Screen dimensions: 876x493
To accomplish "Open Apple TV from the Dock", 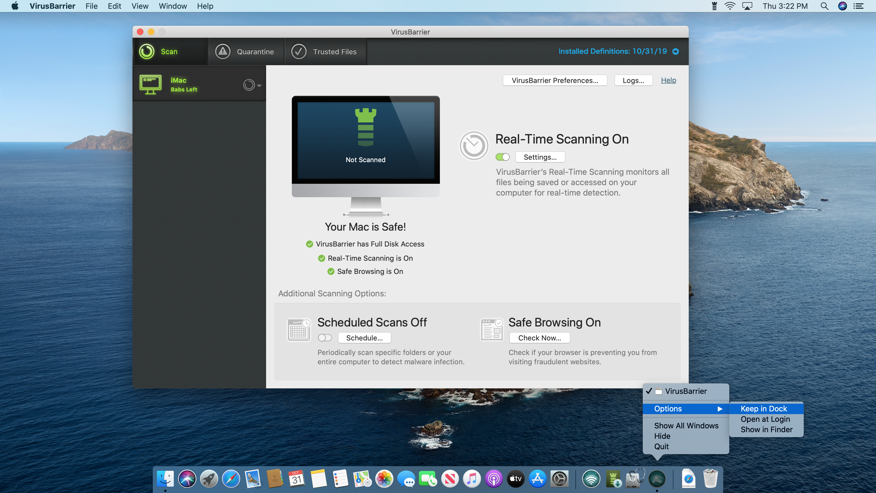I will (515, 479).
